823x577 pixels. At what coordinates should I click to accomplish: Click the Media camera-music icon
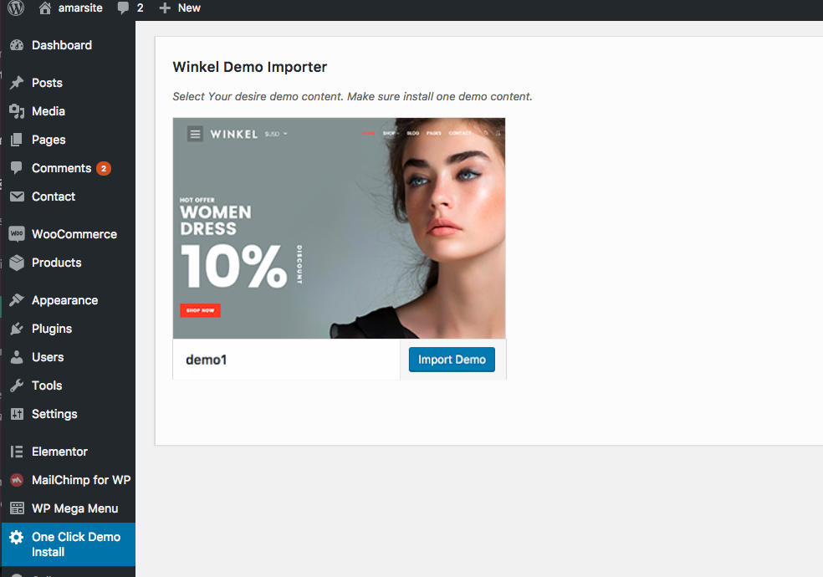pos(17,111)
